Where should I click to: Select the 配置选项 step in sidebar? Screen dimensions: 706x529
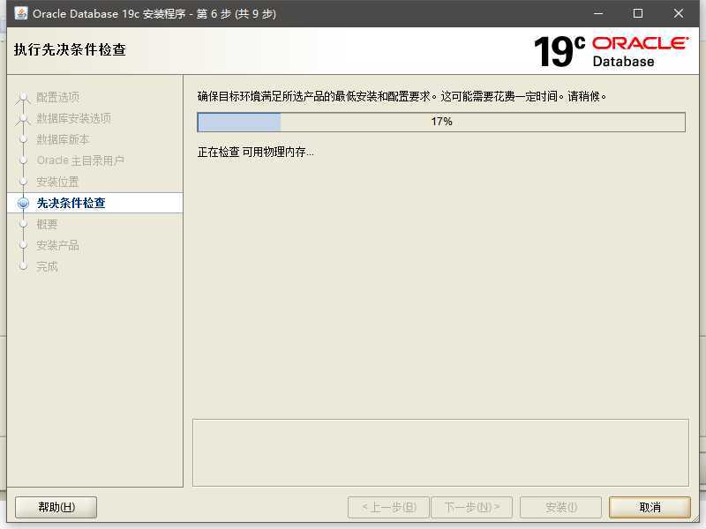(57, 97)
